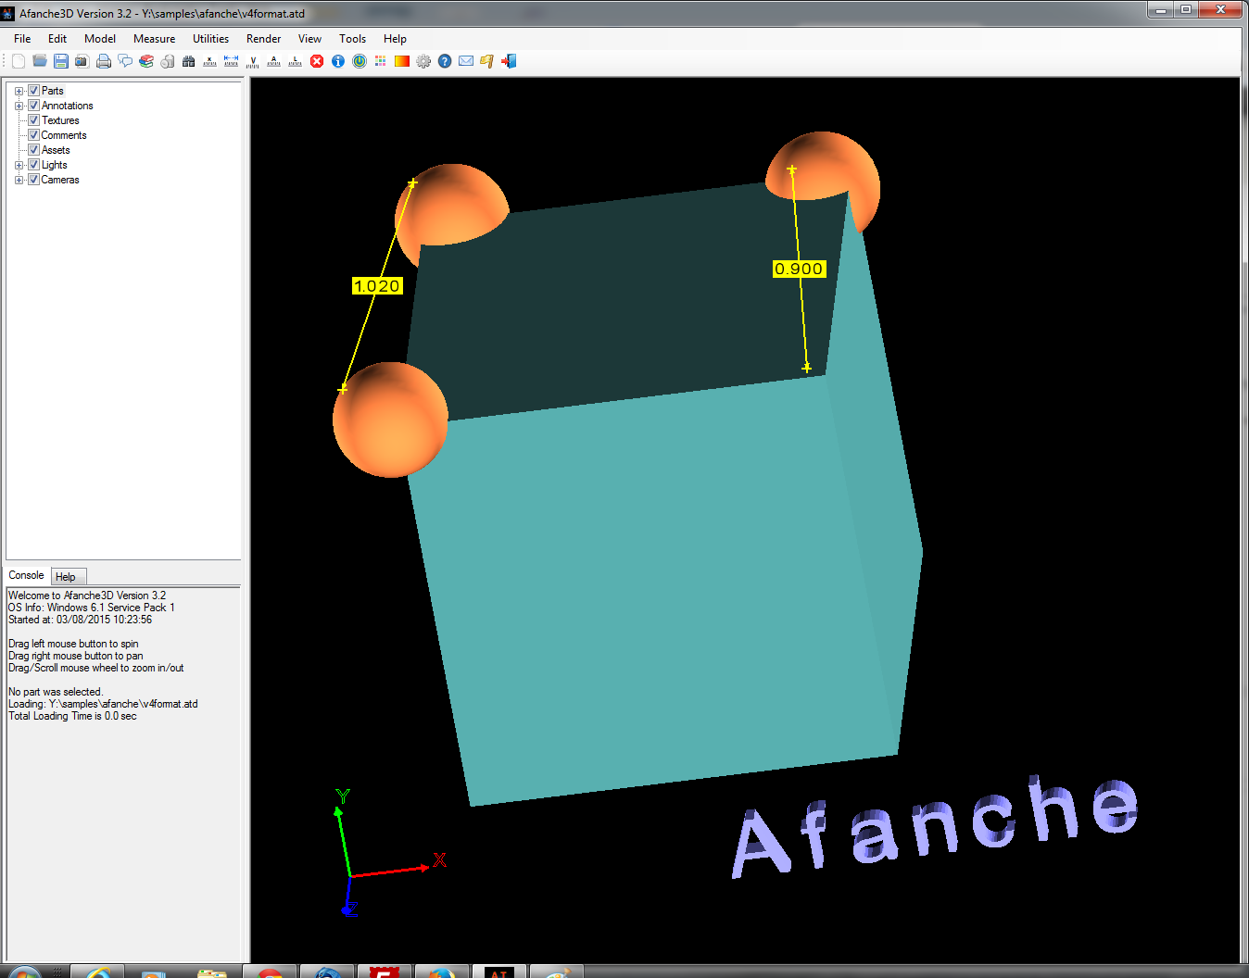Open the blue info icon
Screen dimensions: 1249x978
click(338, 61)
